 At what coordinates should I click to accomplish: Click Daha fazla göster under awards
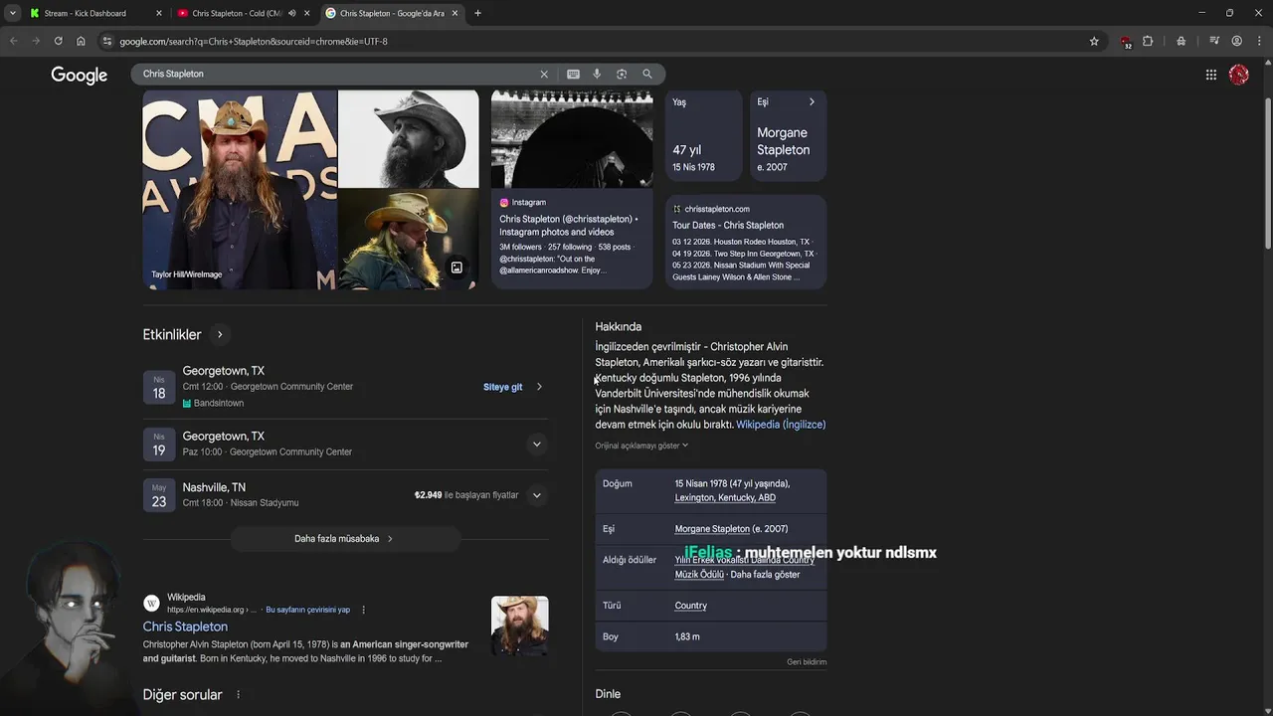pyautogui.click(x=766, y=575)
